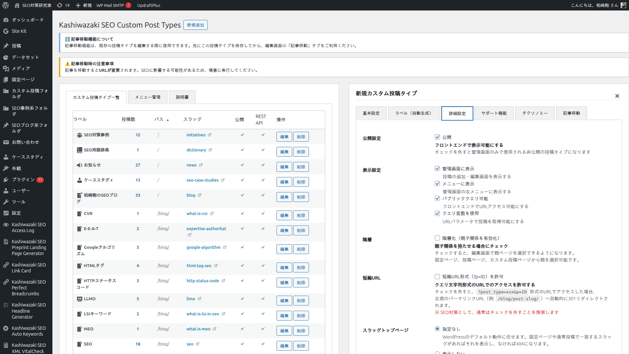Select the 指定なし radio option
The height and width of the screenshot is (354, 629).
pos(437,328)
